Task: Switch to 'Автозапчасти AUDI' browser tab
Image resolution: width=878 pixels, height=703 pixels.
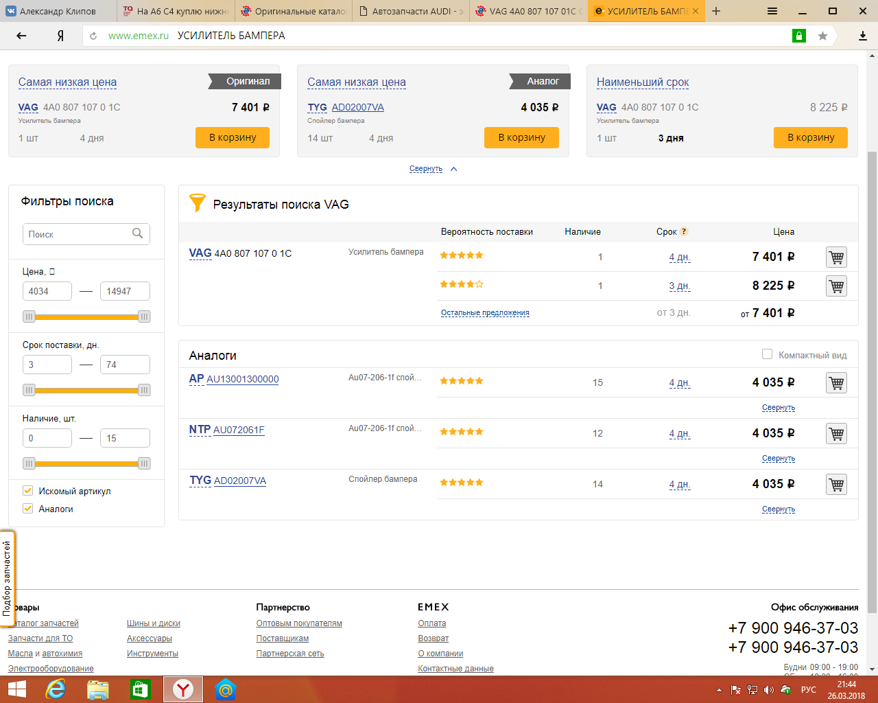Action: 412,11
